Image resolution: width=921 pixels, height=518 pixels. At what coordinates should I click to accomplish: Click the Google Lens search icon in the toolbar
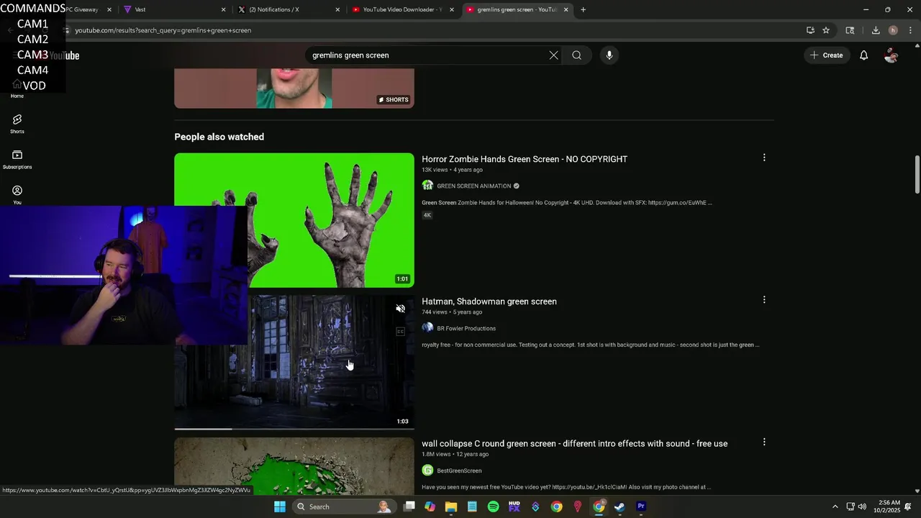point(850,30)
